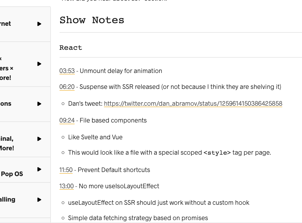
Task: Jump to the 11:50 Prevent Default shortcuts timestamp
Action: [x=66, y=170]
